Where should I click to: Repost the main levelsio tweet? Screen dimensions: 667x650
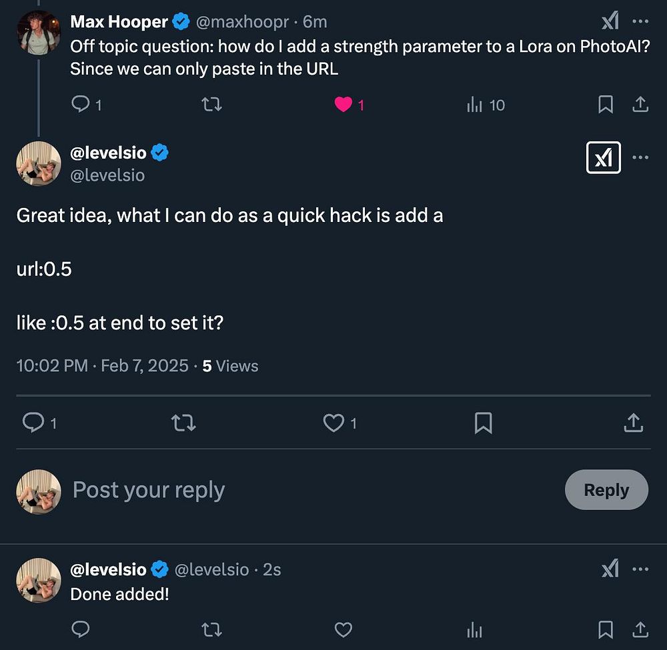coord(183,422)
